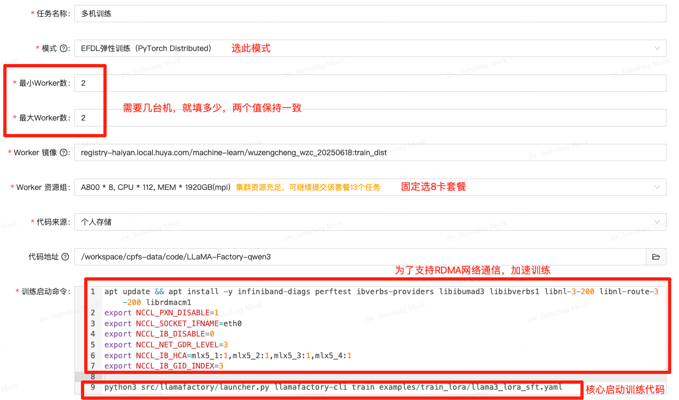Viewport: 679px width, 400px height.
Task: Click the NCCL_IB_HCA mlx5 line
Action: (228, 356)
